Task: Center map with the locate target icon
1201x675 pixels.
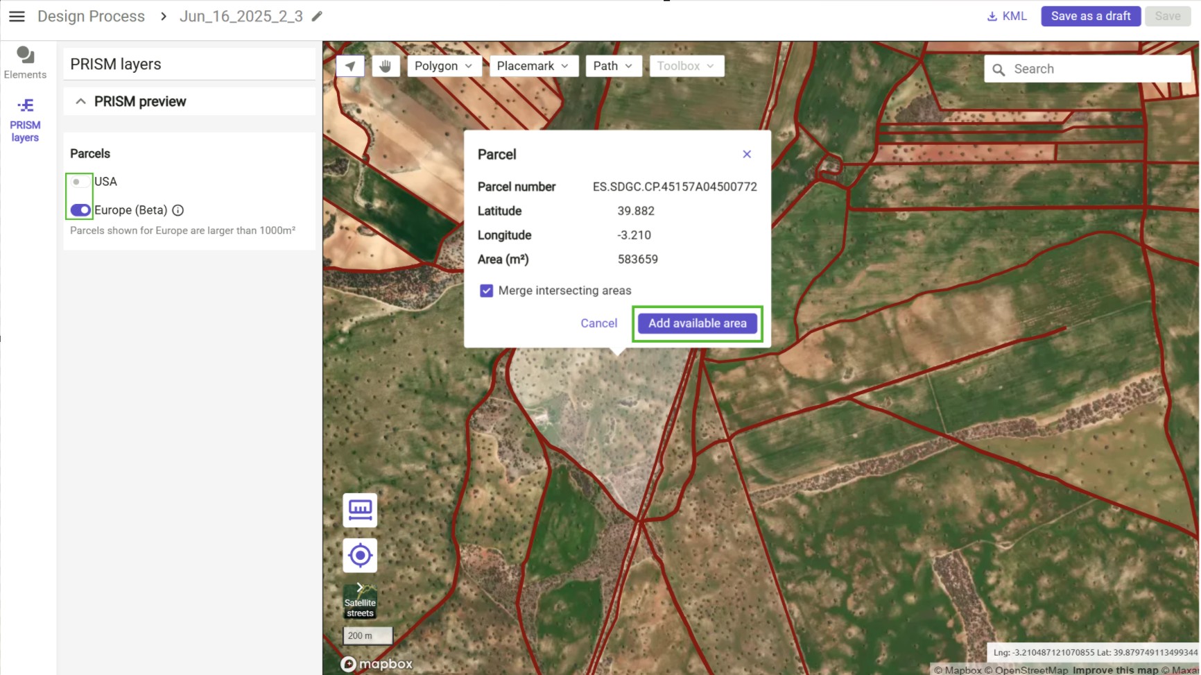Action: click(360, 555)
